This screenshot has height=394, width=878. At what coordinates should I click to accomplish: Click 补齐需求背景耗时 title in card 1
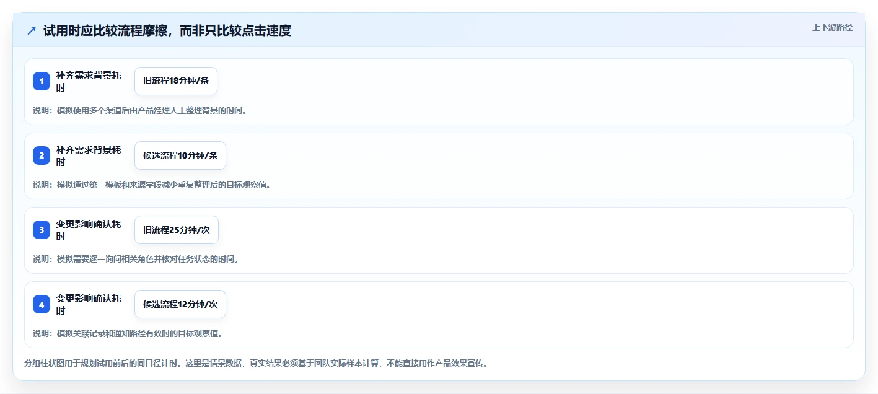89,81
